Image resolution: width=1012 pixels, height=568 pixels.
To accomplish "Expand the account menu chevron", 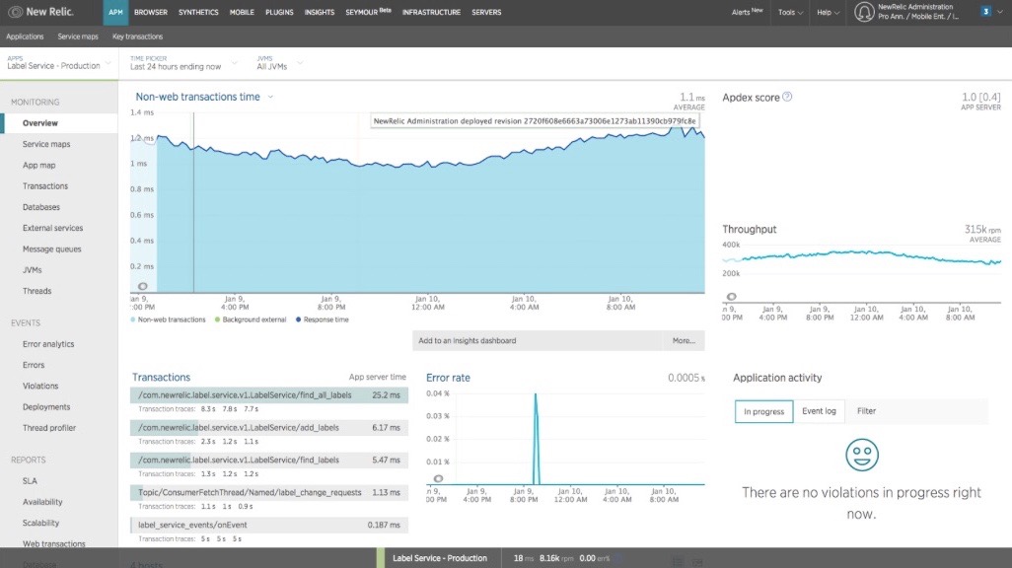I will click(1000, 12).
